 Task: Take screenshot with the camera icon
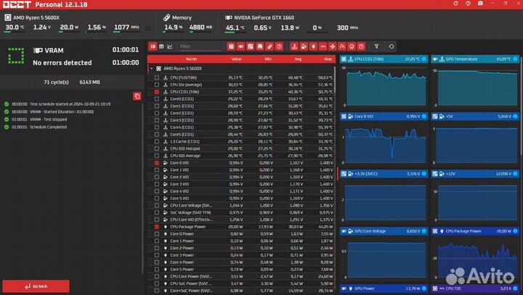click(x=480, y=4)
